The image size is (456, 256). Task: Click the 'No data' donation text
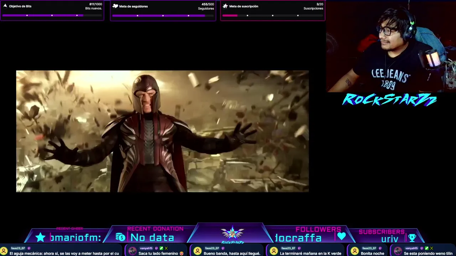pyautogui.click(x=152, y=238)
